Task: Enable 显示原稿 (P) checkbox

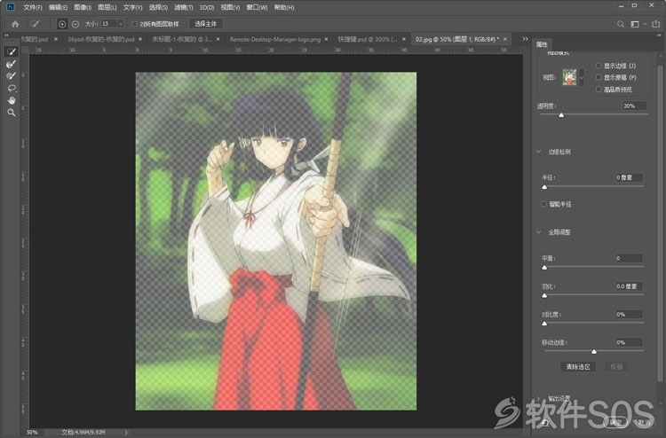Action: 599,77
